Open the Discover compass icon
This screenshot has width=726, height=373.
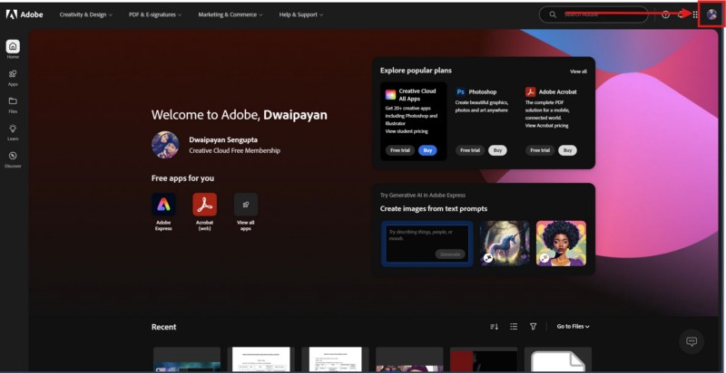pyautogui.click(x=13, y=158)
